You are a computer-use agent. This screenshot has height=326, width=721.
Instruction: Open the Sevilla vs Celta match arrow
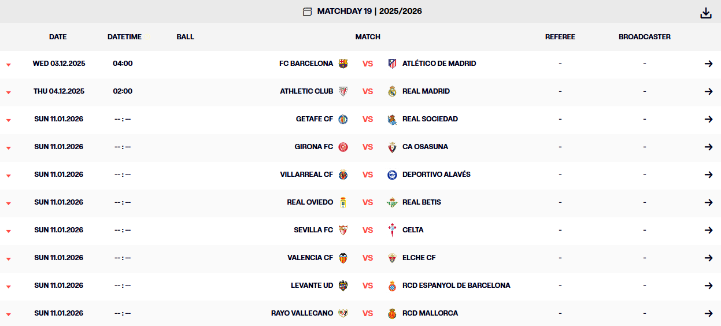tap(708, 230)
